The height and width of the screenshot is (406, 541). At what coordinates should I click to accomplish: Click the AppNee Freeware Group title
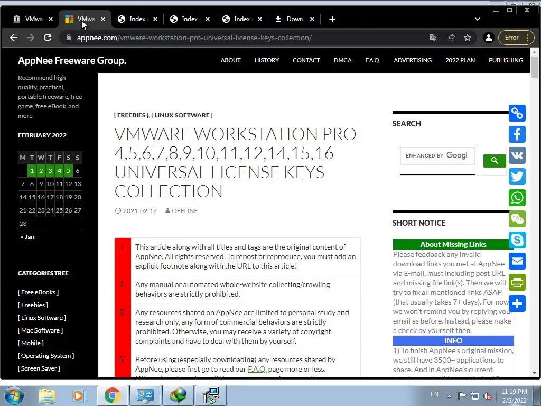click(x=72, y=60)
